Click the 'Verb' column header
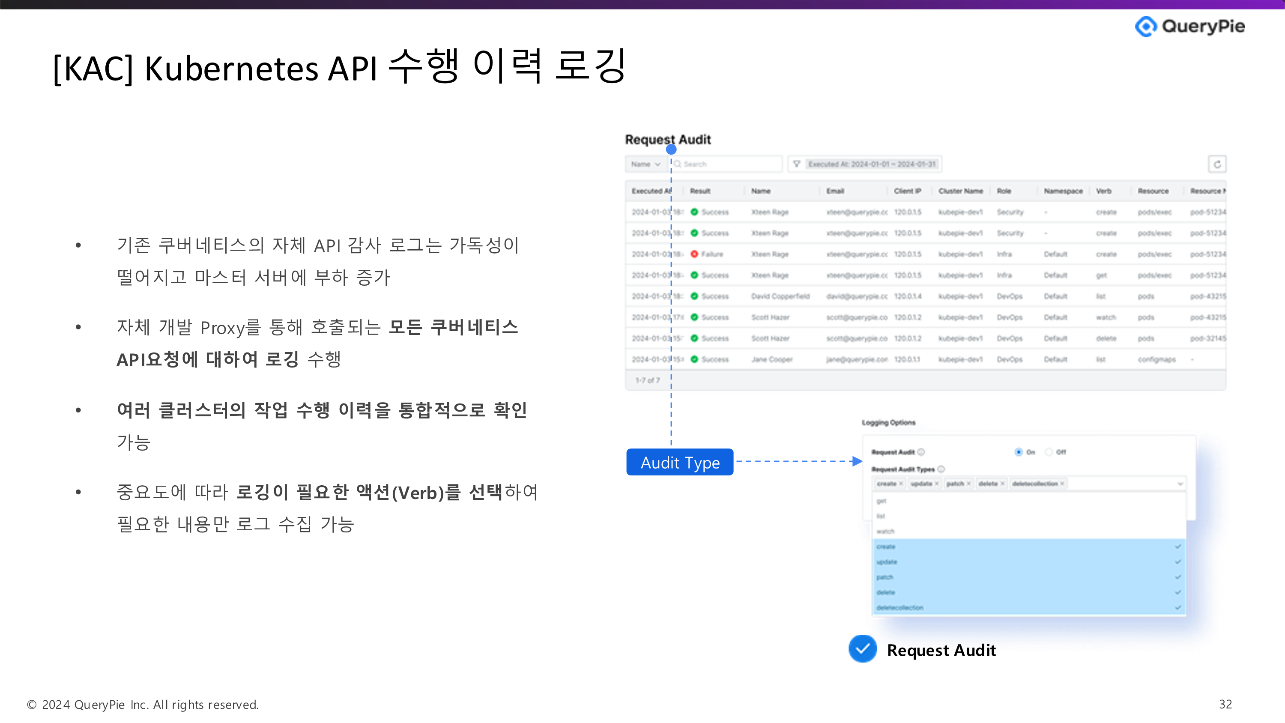 coord(1103,191)
